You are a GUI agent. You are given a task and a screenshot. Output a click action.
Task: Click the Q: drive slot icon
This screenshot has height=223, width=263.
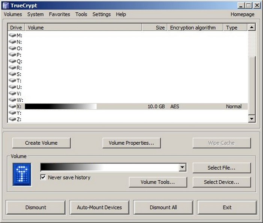(12, 61)
